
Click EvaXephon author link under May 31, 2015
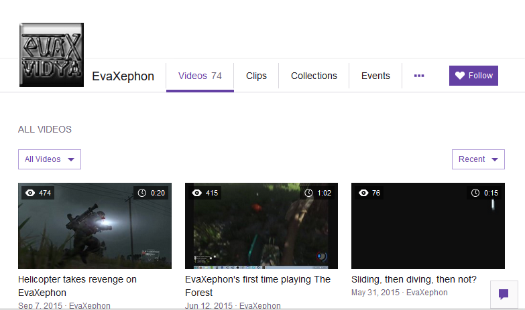click(x=426, y=293)
